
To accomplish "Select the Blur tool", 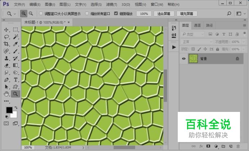I will 6,72.
